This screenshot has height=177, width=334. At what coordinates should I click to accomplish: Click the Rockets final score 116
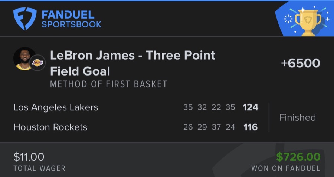250,127
